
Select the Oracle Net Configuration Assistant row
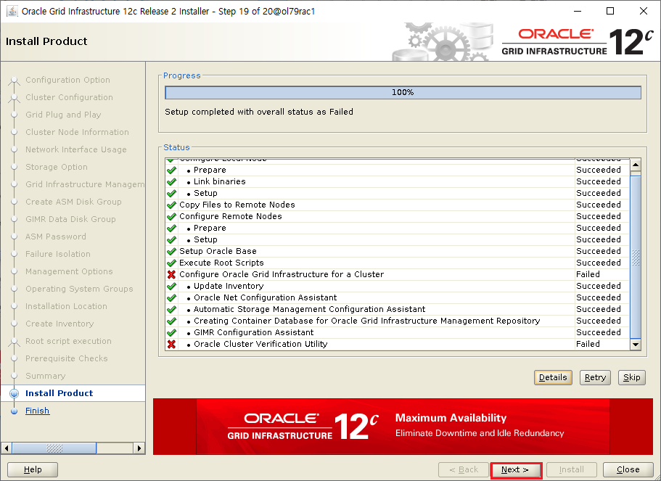[x=398, y=297]
